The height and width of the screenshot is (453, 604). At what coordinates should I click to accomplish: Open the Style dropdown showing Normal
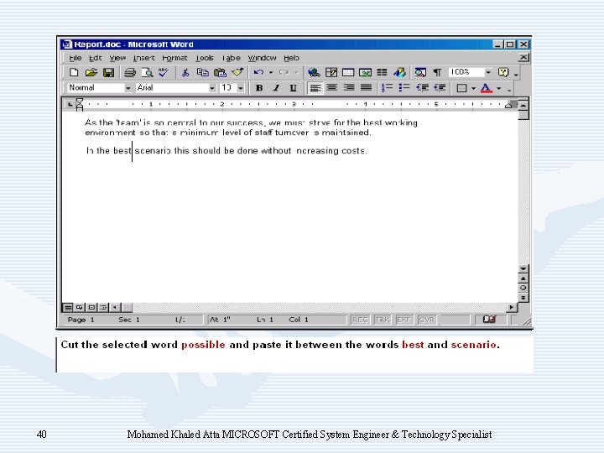(x=128, y=88)
